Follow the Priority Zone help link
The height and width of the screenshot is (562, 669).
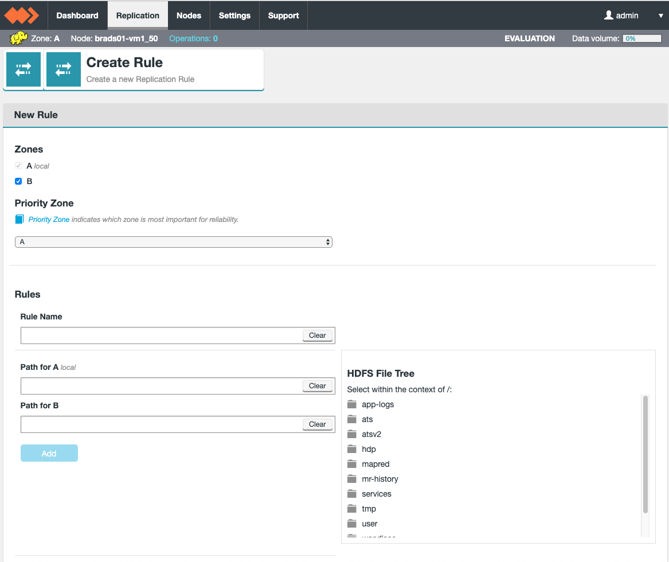coord(49,220)
